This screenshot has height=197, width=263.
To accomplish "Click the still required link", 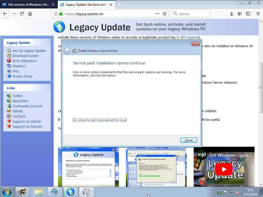I will [x=190, y=37].
